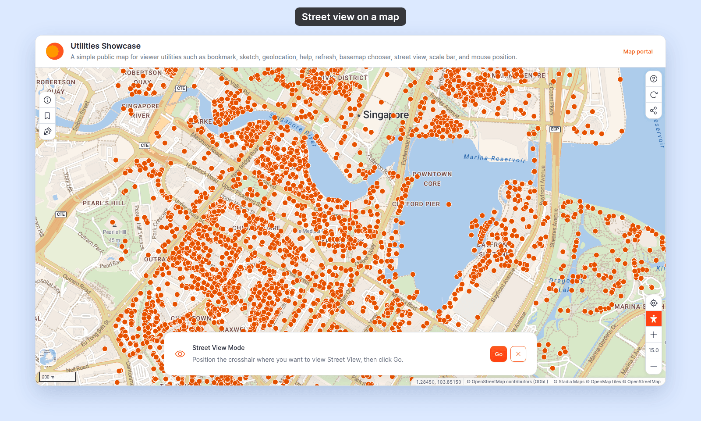Screen dimensions: 701x421
Task: Click the Go button
Action: (x=499, y=354)
